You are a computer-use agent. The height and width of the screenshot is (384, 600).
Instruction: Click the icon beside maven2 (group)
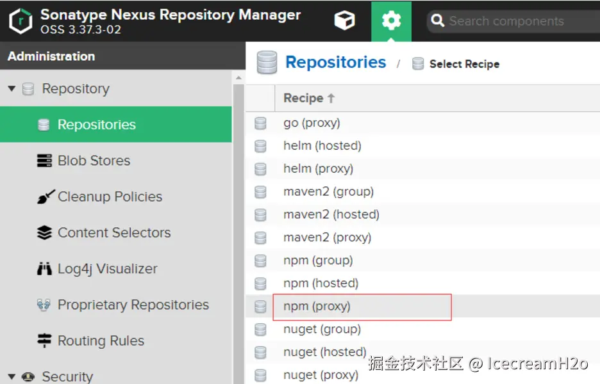pos(261,192)
